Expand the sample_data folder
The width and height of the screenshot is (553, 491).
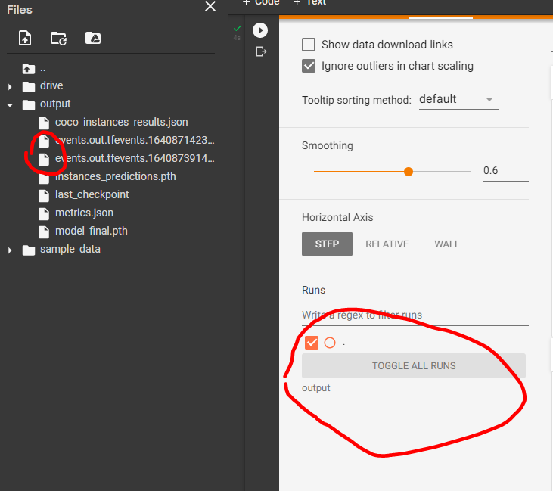[10, 250]
